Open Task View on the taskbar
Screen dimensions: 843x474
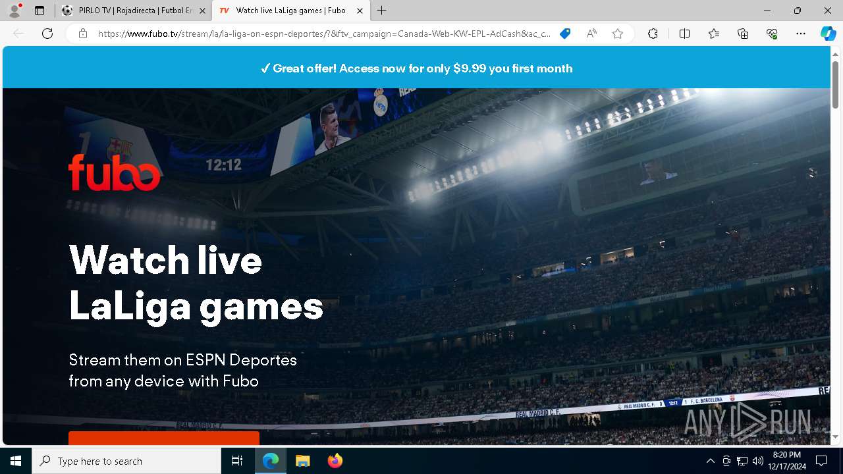237,461
